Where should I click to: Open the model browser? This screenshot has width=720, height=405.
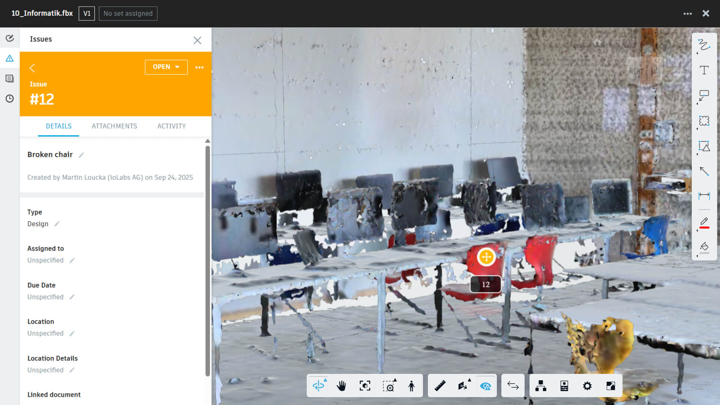pyautogui.click(x=540, y=386)
